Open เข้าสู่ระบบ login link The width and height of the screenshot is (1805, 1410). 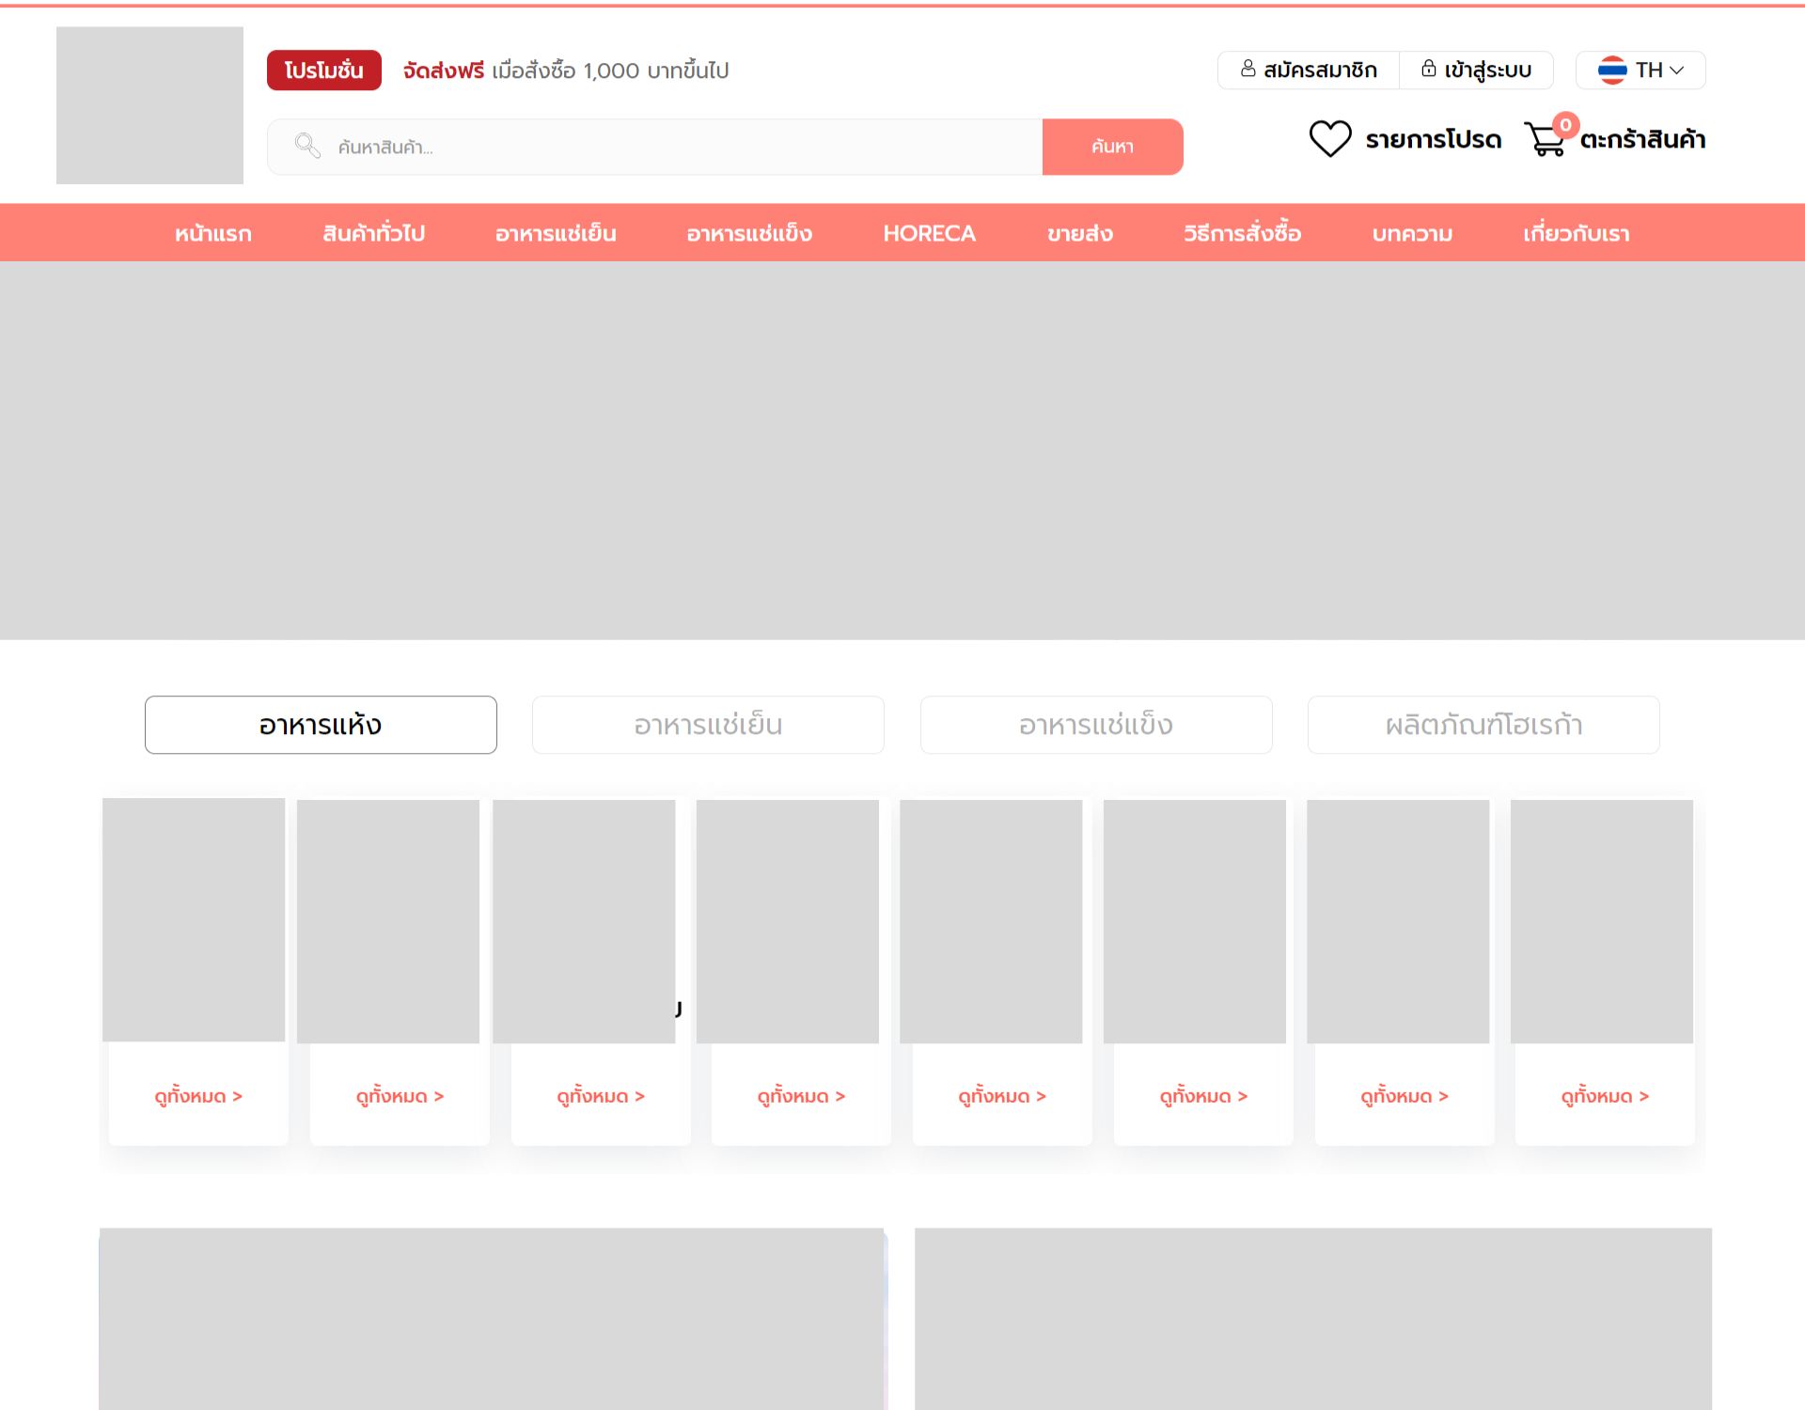click(x=1476, y=70)
